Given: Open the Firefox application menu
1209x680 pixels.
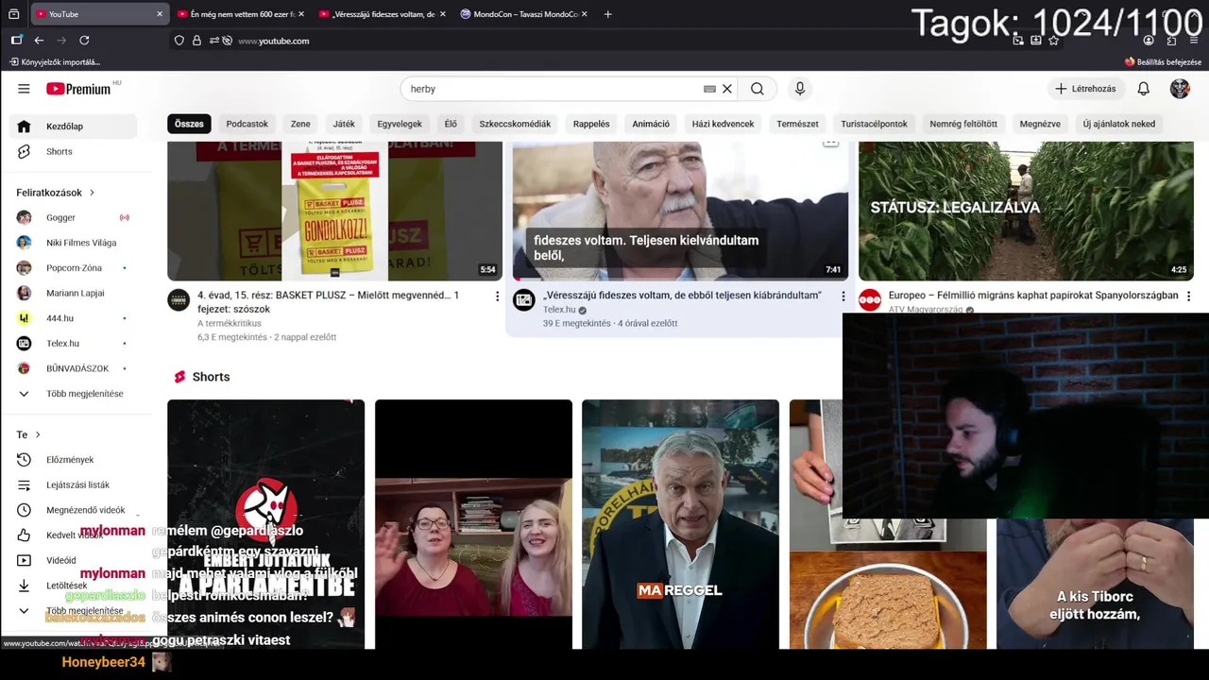Looking at the screenshot, I should 1194,41.
